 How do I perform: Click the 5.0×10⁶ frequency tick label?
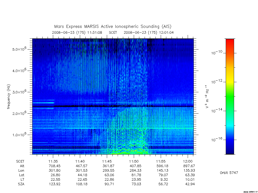[19, 49]
